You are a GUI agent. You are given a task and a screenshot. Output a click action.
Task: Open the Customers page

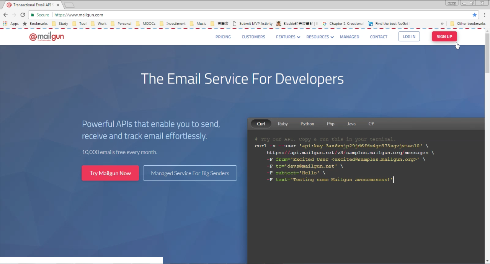pos(253,37)
